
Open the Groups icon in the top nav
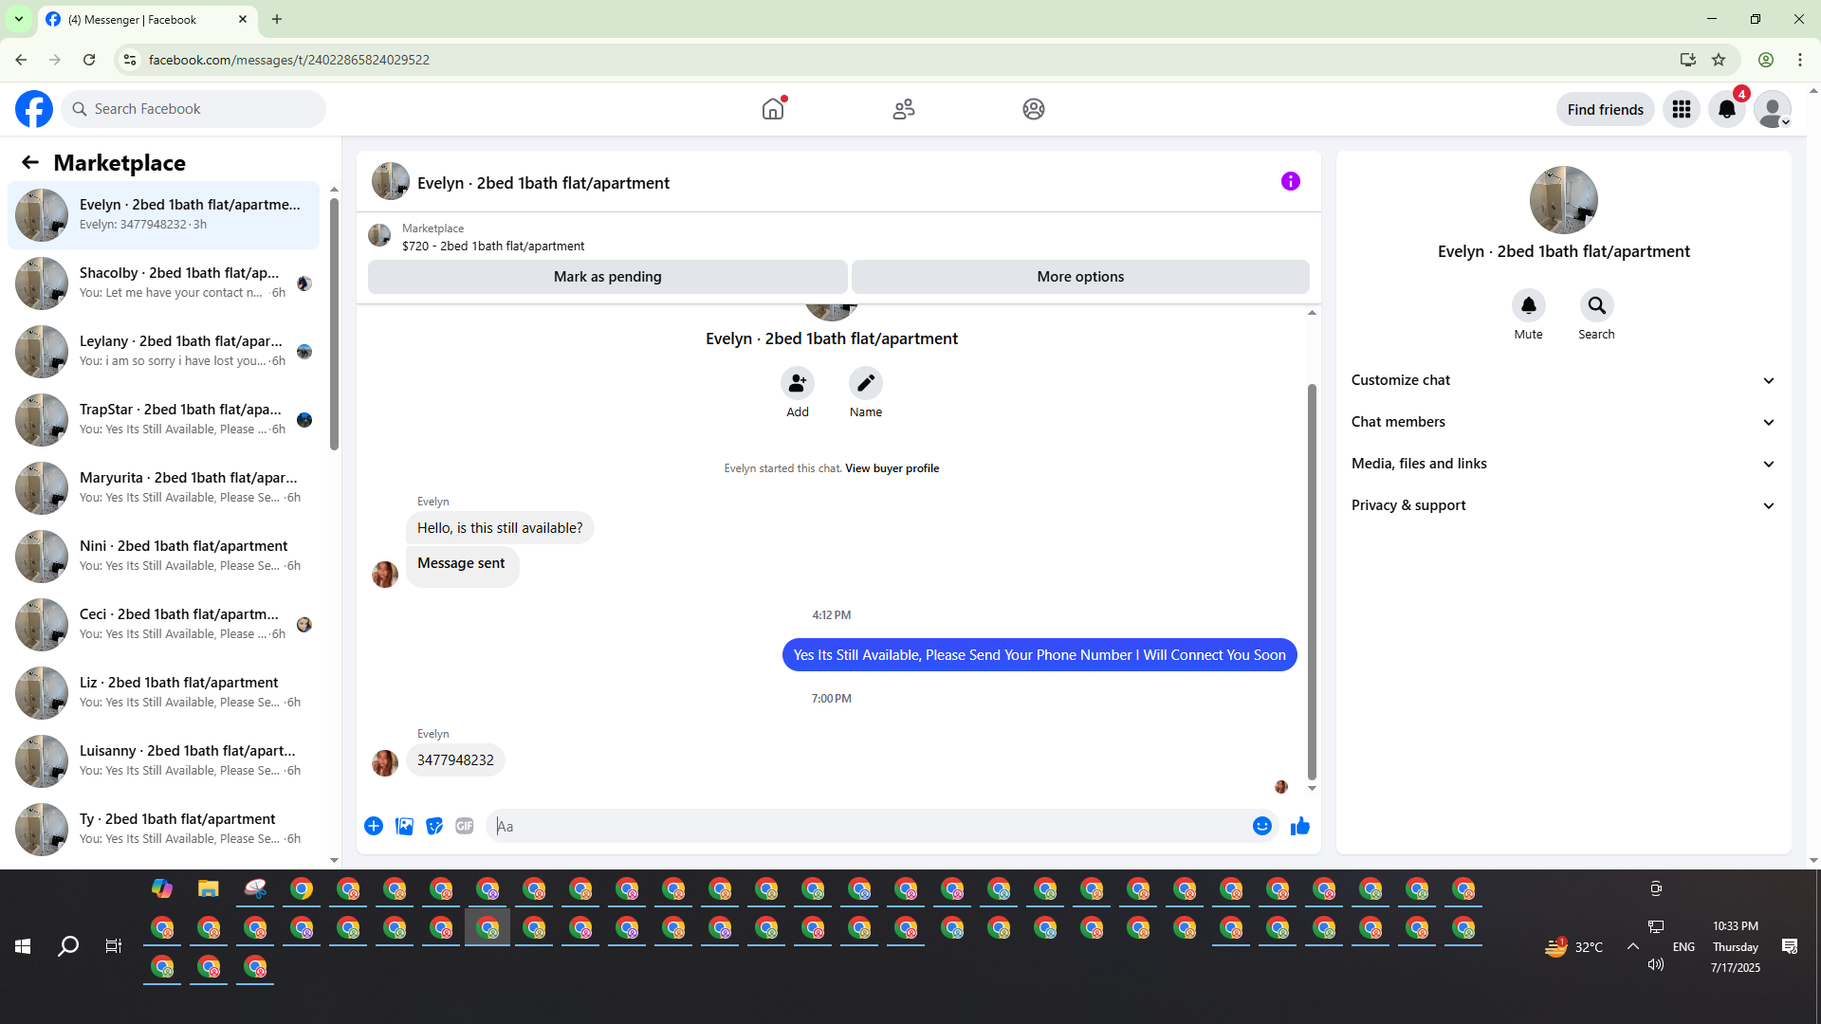tap(1034, 109)
